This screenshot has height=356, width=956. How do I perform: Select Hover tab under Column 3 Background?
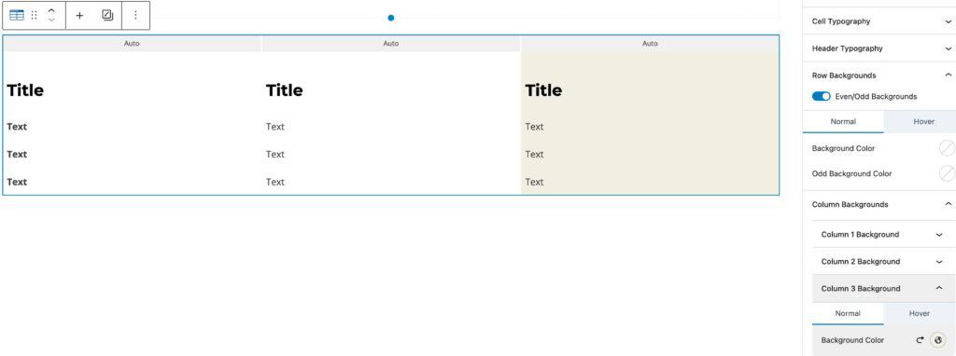[x=919, y=313]
